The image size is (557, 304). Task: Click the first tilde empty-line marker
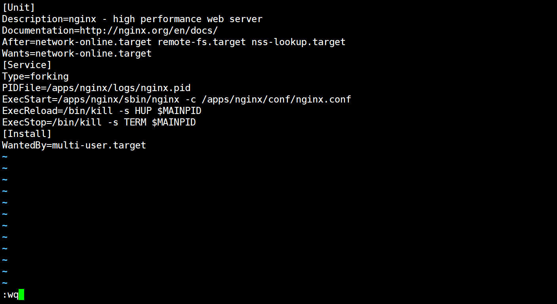[5, 157]
